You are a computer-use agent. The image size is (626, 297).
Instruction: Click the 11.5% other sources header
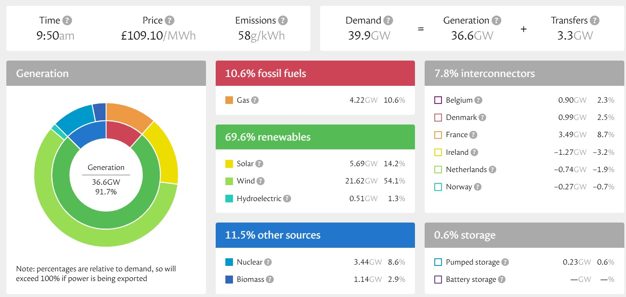coord(315,235)
